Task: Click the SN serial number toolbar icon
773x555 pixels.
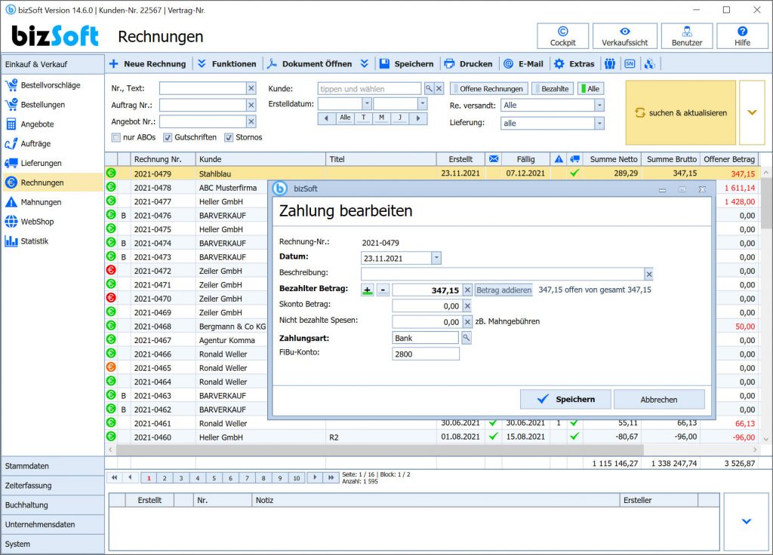Action: [x=630, y=64]
